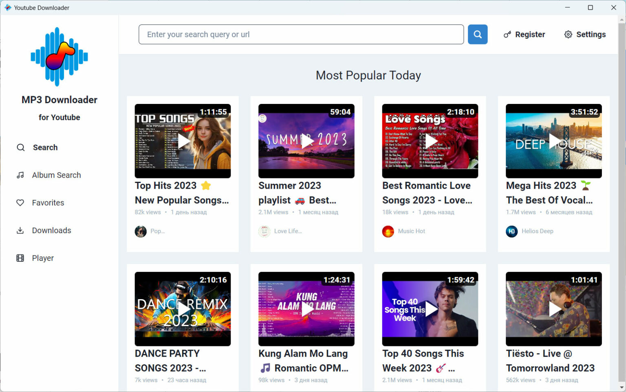Play the Summer 2023 video
This screenshot has width=626, height=392.
[x=306, y=141]
